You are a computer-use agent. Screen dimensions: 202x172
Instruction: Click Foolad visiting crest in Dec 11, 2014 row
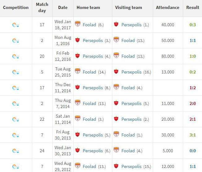pyautogui.click(x=116, y=87)
